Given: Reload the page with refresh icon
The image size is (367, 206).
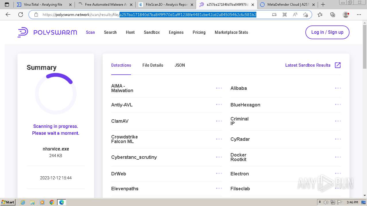Looking at the screenshot, I should (x=21, y=15).
